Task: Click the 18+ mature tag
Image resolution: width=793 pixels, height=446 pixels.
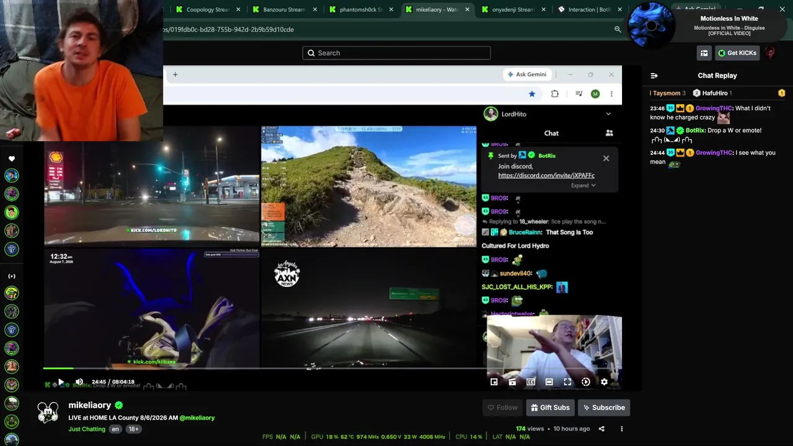Action: (x=133, y=429)
